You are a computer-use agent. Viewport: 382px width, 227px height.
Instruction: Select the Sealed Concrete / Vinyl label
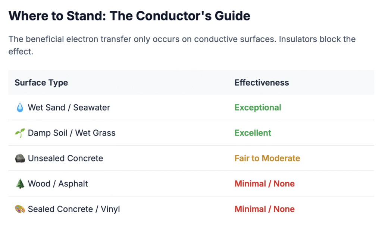tap(74, 209)
